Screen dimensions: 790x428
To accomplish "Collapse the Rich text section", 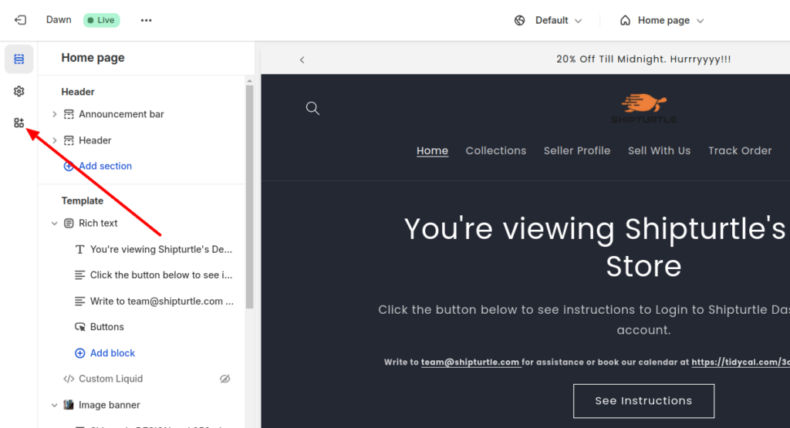I will [x=55, y=223].
